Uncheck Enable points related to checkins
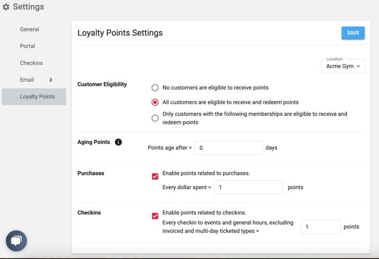This screenshot has height=259, width=379. (x=155, y=215)
